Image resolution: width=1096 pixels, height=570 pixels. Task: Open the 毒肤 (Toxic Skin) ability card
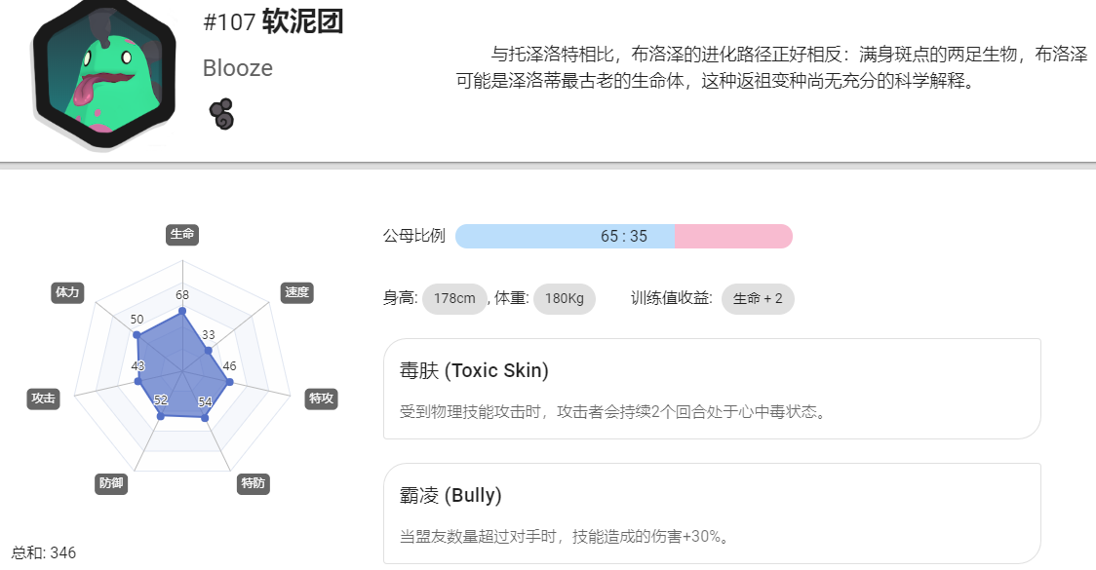tap(712, 389)
